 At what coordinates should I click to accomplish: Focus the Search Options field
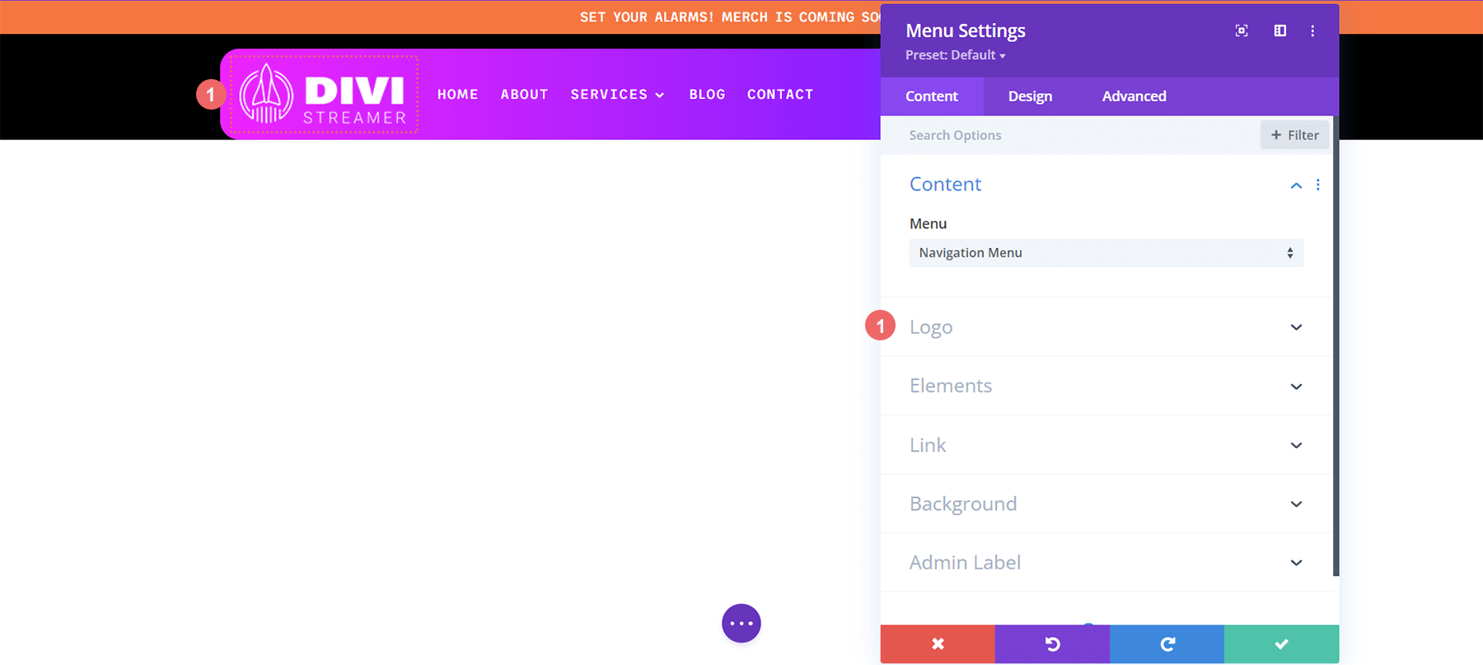click(1071, 135)
